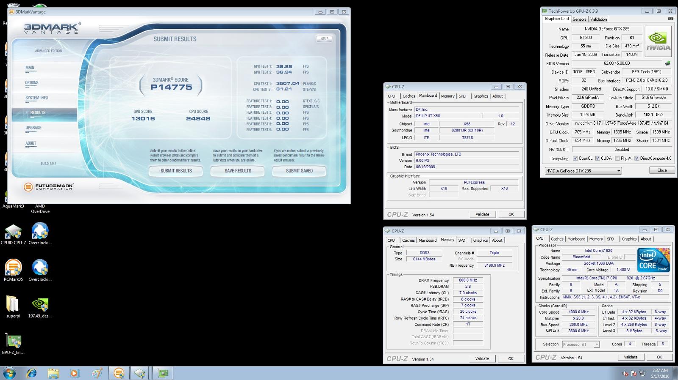Switch to CPU-Z taskbar button
The width and height of the screenshot is (678, 380).
click(140, 373)
